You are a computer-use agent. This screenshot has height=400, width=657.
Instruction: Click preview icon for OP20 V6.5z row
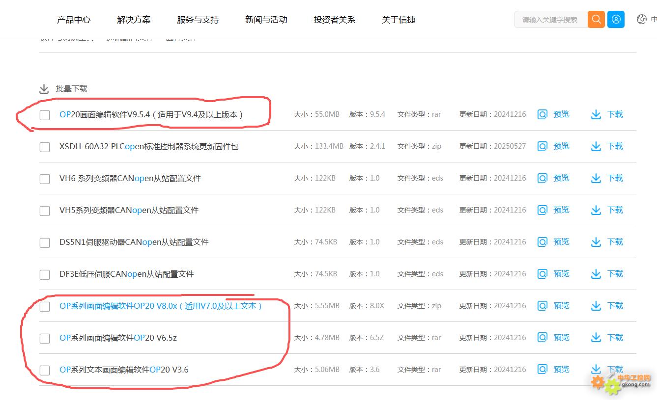[x=543, y=338]
